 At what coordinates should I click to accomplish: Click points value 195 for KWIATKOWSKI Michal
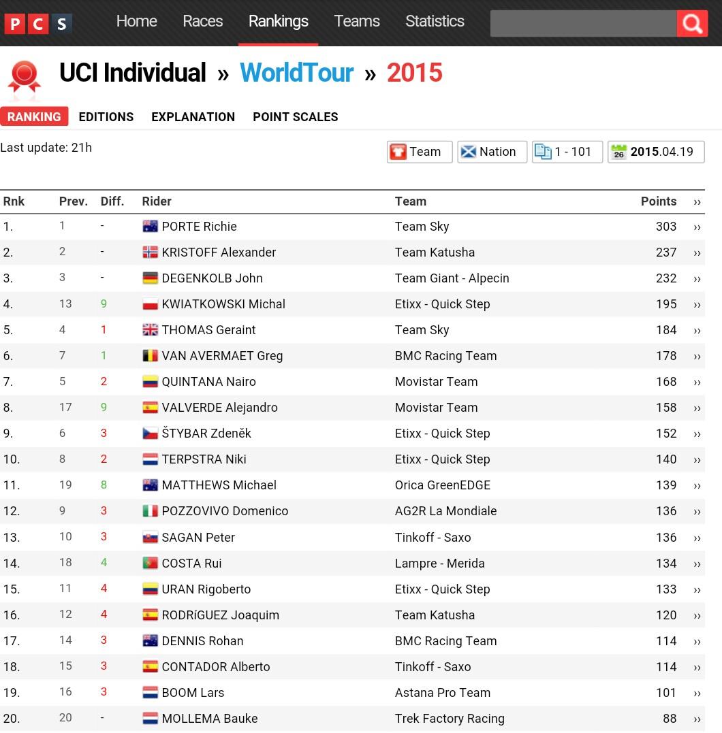point(666,304)
